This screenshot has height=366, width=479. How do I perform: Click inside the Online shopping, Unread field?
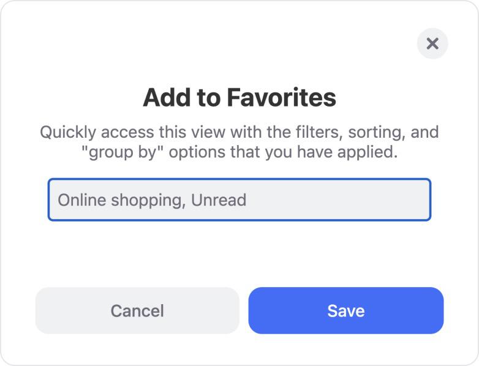[240, 200]
